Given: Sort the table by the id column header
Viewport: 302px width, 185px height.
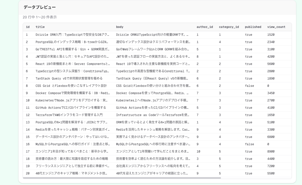Looking at the screenshot, I should tap(28, 27).
